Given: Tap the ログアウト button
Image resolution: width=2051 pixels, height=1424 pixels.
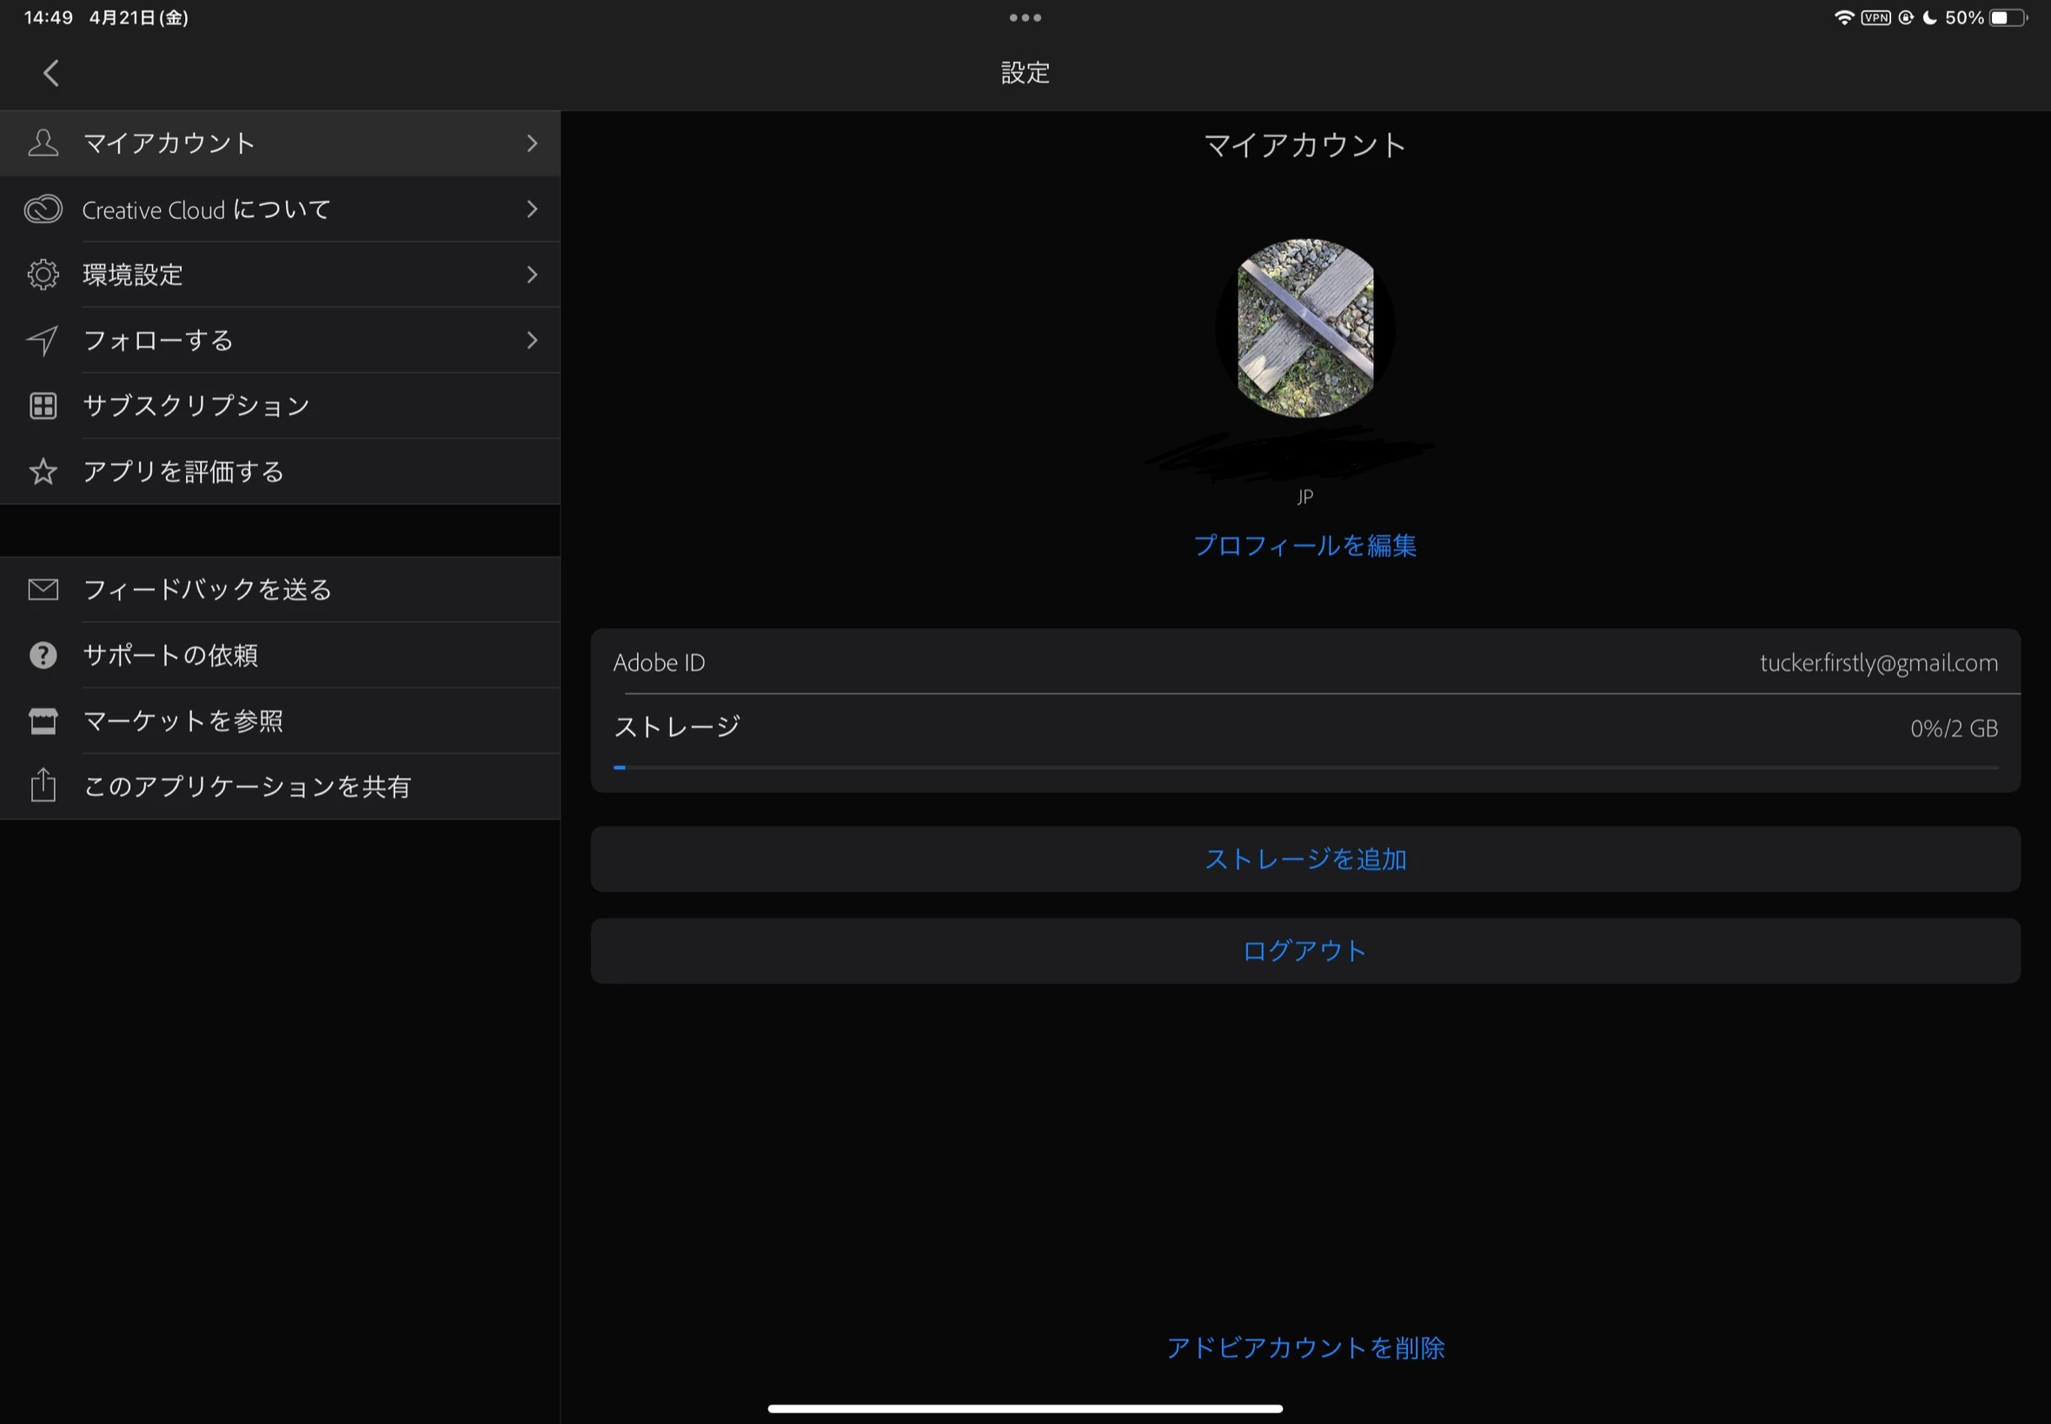Looking at the screenshot, I should click(1304, 951).
